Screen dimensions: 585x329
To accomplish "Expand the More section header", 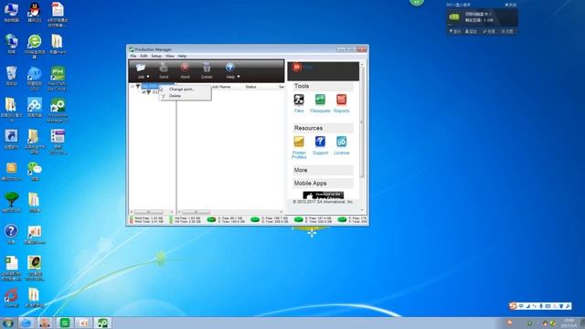I will tap(323, 170).
